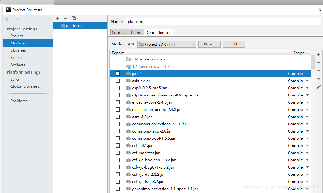
Task: Click the edit pencil icon for dependency
Action: pos(319,87)
